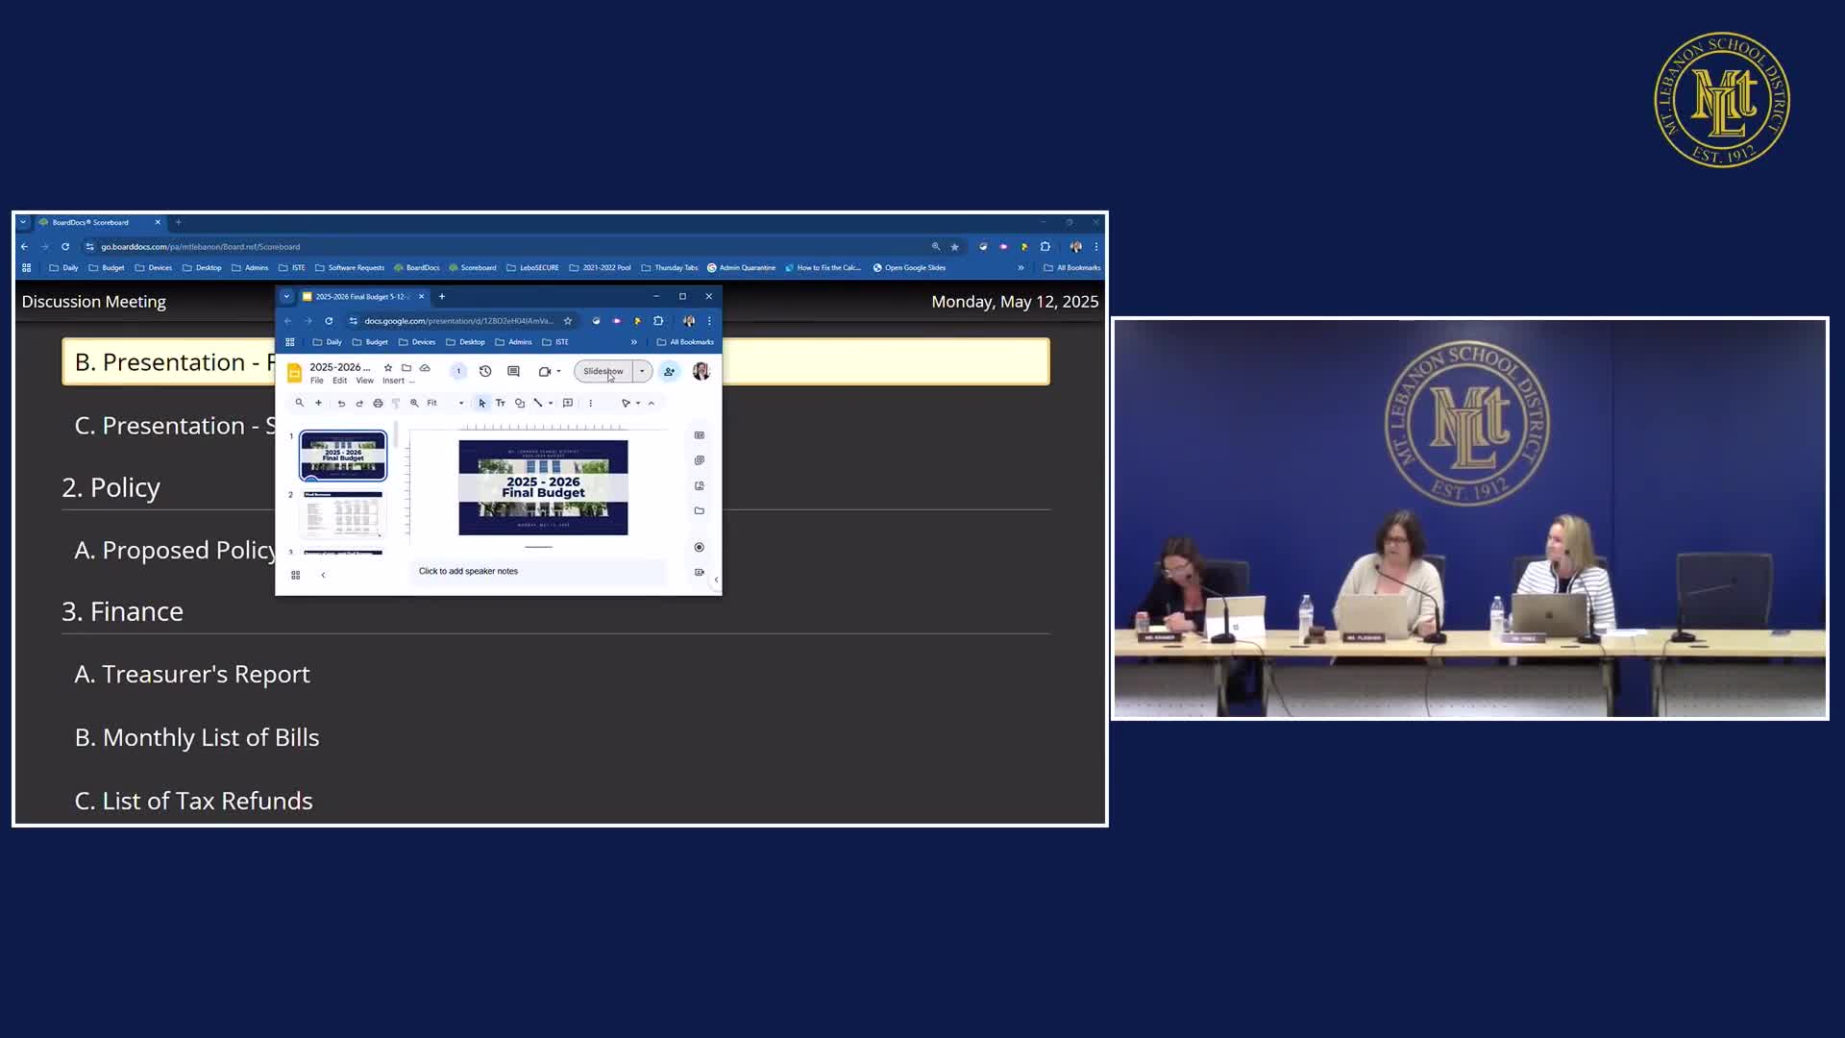Hide Slides menus with the up chevron
This screenshot has width=1845, height=1038.
coord(652,403)
